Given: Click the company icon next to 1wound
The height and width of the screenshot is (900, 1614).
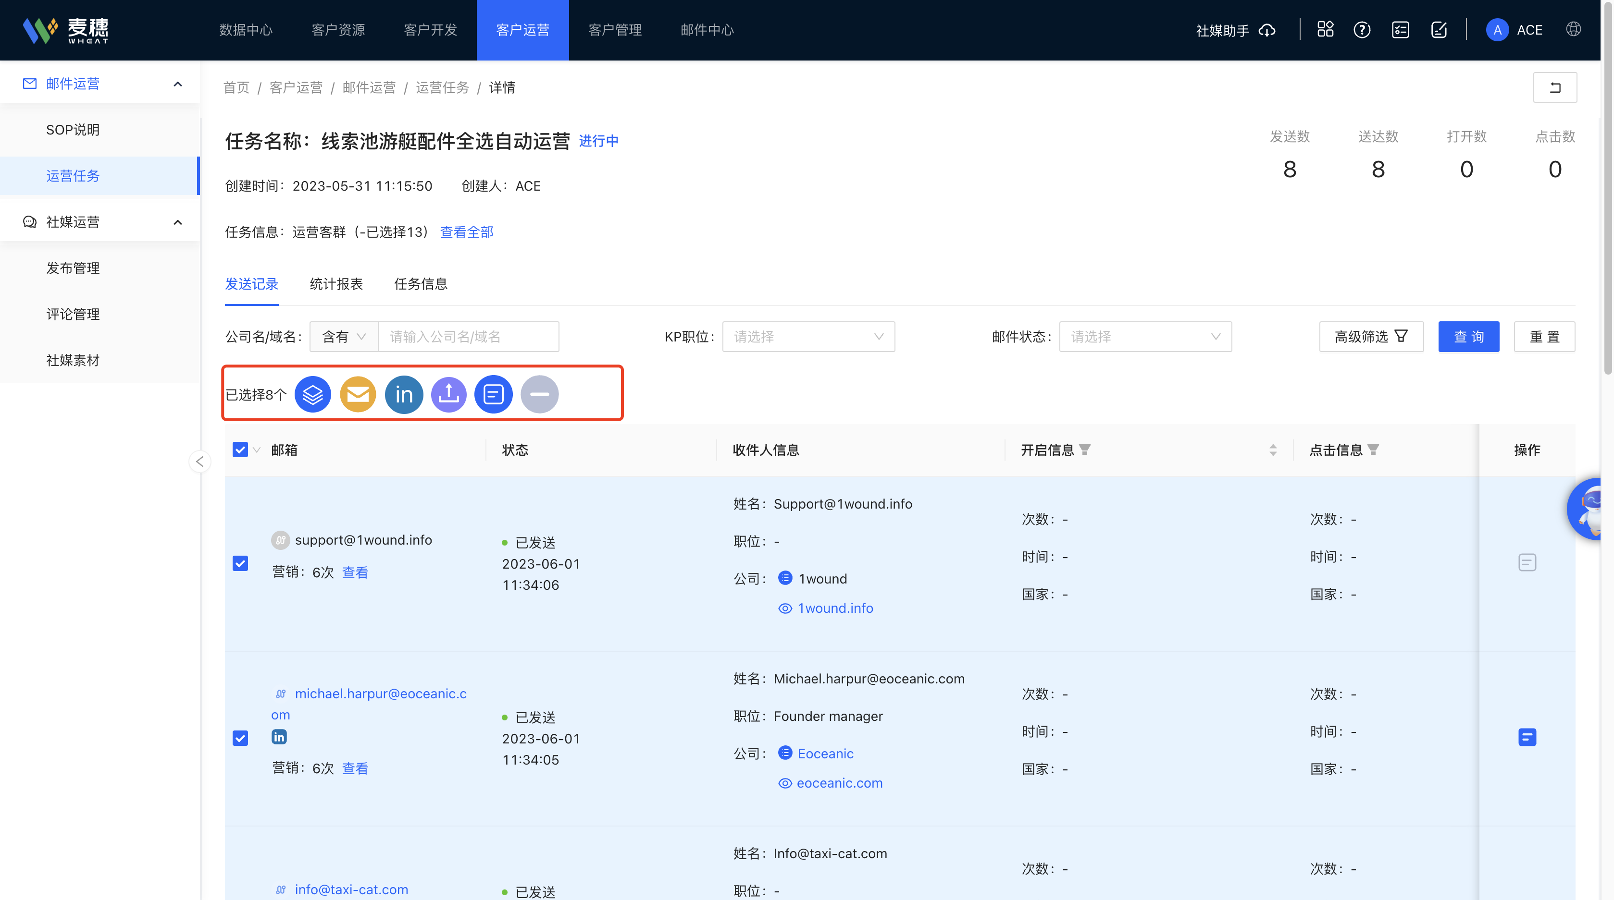Looking at the screenshot, I should (785, 578).
